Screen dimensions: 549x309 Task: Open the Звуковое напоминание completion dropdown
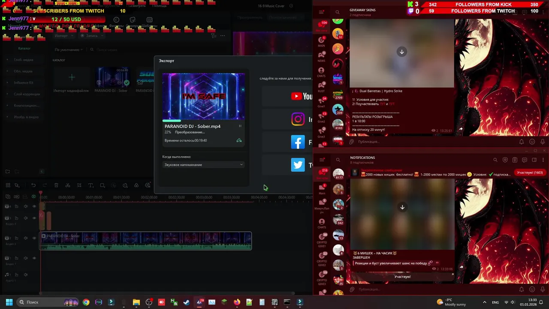(x=204, y=165)
